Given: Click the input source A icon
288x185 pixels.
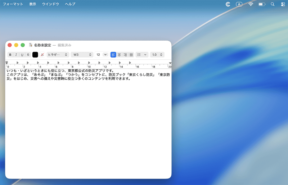Looking at the screenshot, I should click(239, 4).
